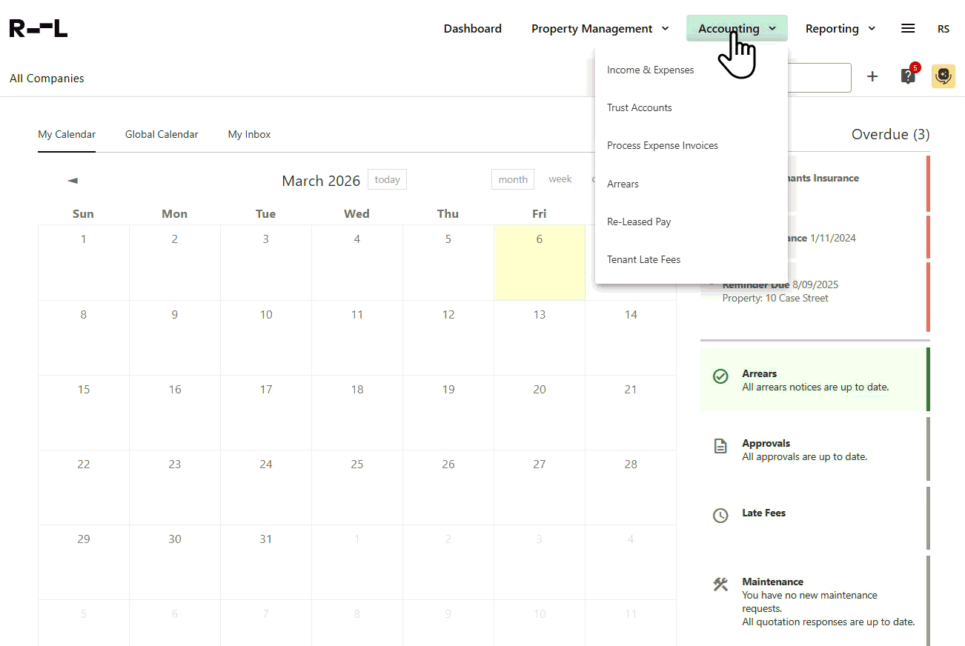Click the plus icon to add new
Viewport: 965px width, 646px height.
pyautogui.click(x=872, y=76)
